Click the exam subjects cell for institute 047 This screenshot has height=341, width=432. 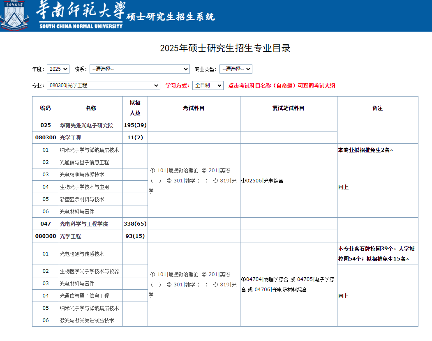point(194,284)
